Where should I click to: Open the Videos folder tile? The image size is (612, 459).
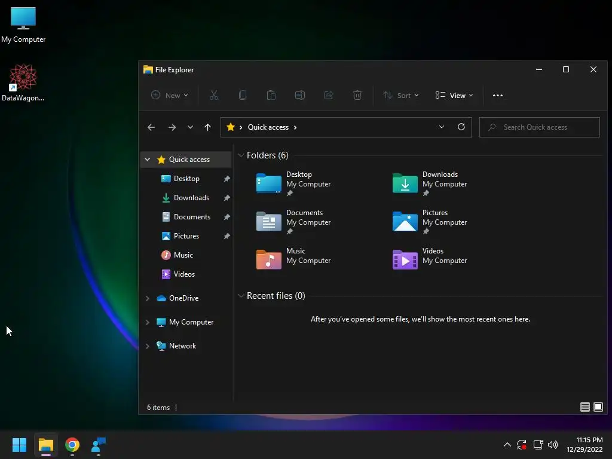pyautogui.click(x=430, y=259)
